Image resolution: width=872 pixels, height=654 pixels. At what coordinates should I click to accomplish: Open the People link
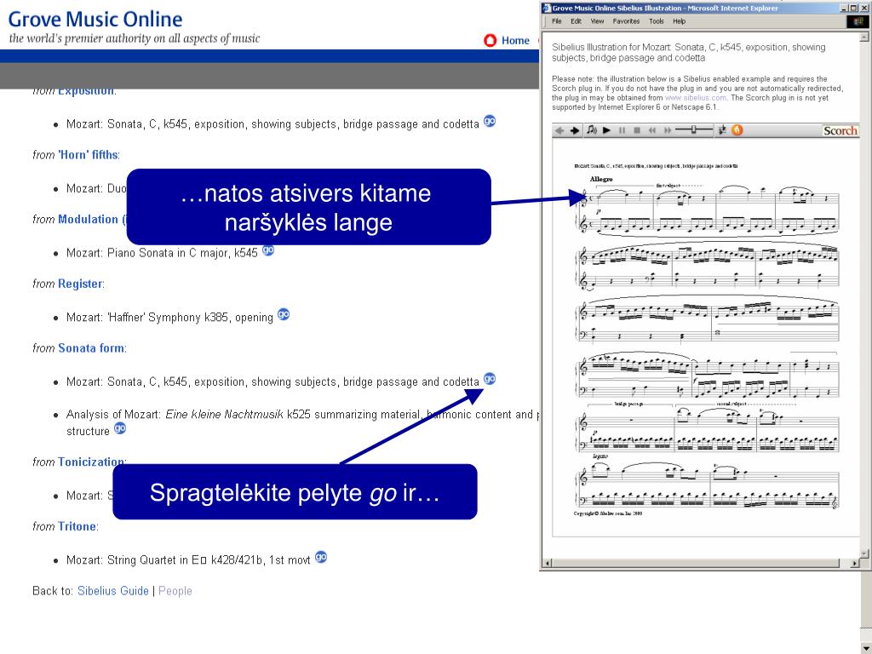(175, 591)
